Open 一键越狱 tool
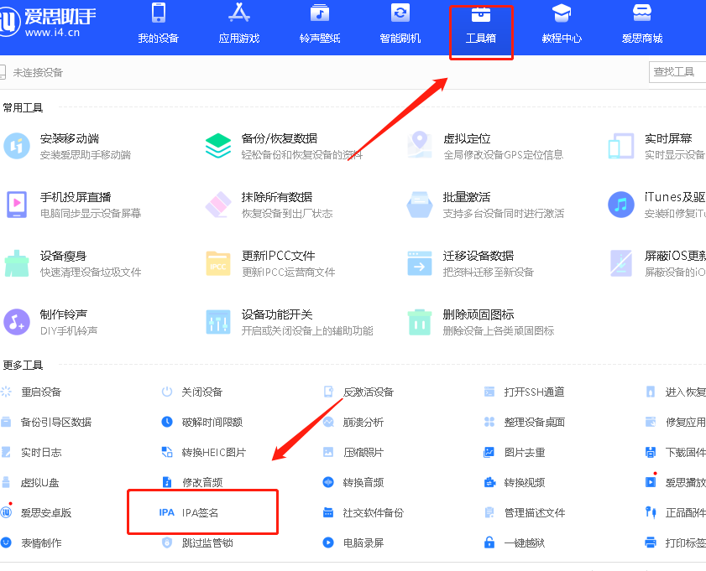The height and width of the screenshot is (571, 706). point(515,542)
